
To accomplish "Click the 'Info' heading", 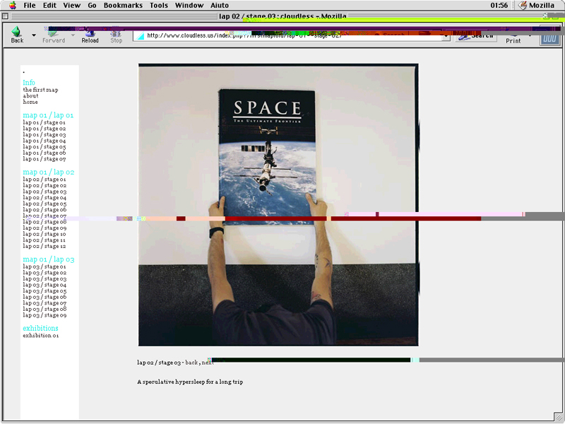I will pos(29,83).
